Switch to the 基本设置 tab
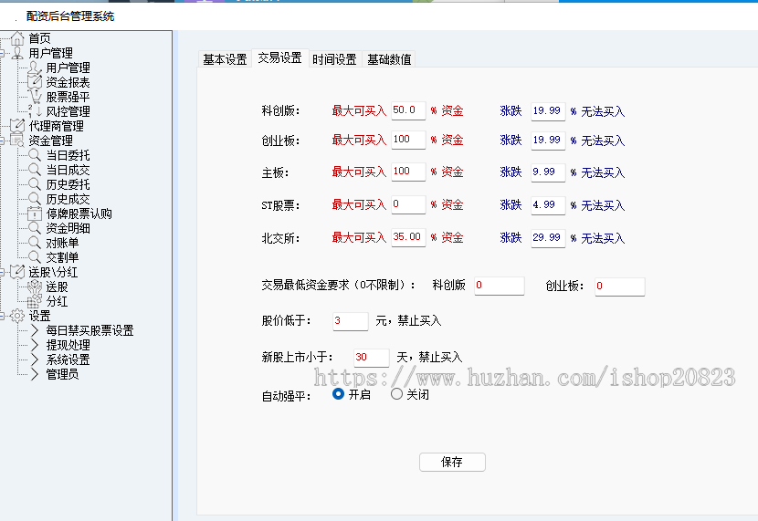Screen dimensions: 758x521 pos(225,59)
